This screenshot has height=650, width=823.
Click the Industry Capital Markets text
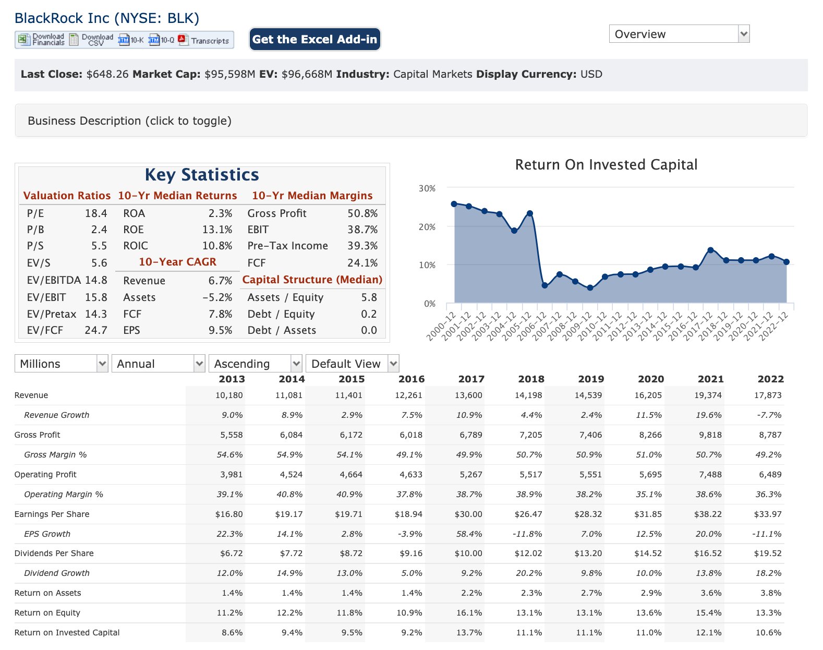coord(404,74)
